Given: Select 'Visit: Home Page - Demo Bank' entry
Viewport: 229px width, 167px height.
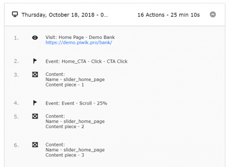Looking at the screenshot, I should tap(80, 37).
